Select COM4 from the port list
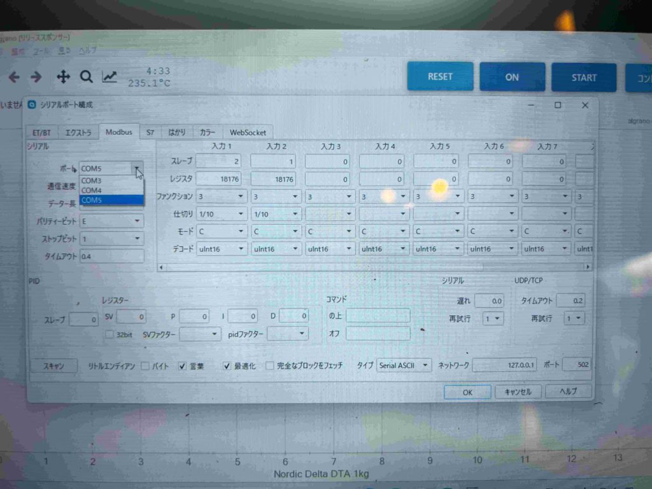 pos(92,190)
